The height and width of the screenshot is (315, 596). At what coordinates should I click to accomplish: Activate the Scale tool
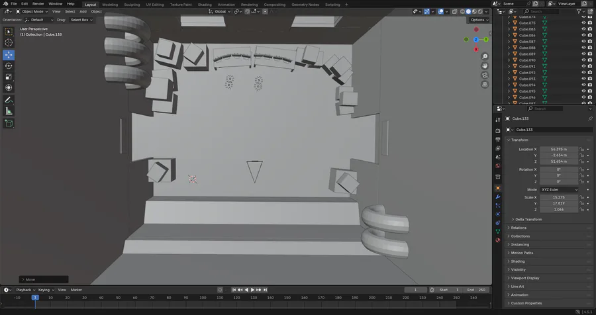9,77
